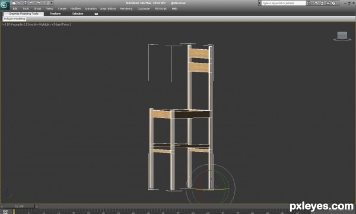This screenshot has height=214, width=356.
Task: Open the Tools menu
Action: [26, 9]
